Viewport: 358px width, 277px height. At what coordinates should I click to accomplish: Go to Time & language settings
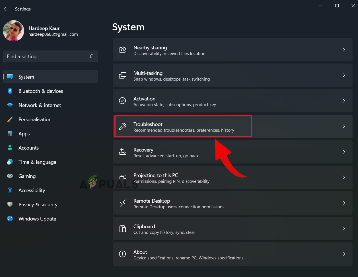pos(37,162)
